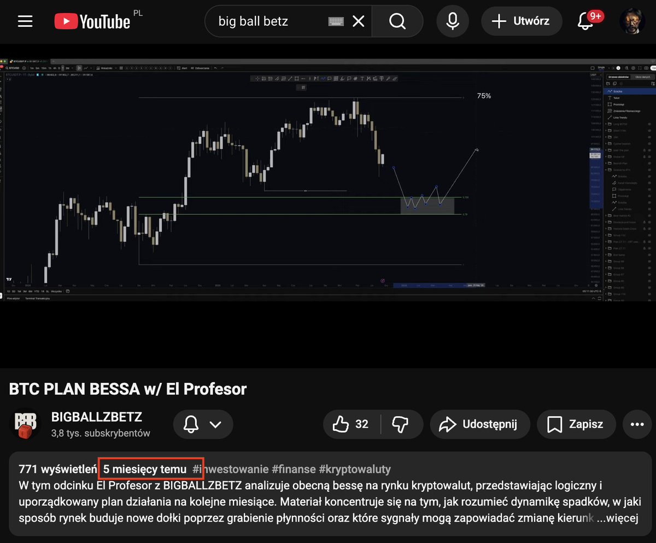Dislike the video with thumbs down
The image size is (656, 543).
click(x=400, y=424)
